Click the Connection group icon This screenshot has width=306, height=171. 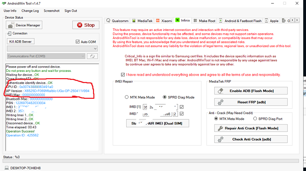tap(9, 34)
